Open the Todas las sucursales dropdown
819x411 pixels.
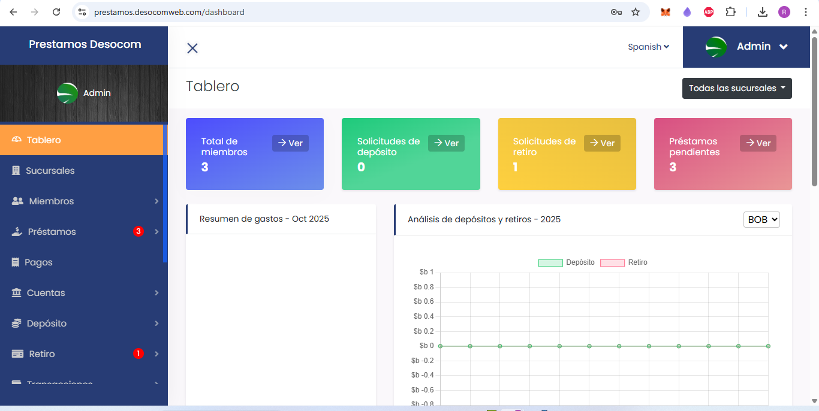click(737, 88)
